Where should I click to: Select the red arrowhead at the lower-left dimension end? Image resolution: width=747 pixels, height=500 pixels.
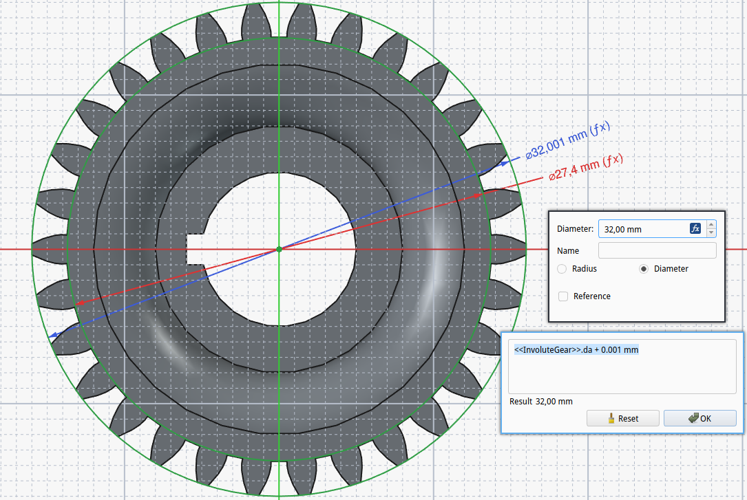(81, 302)
